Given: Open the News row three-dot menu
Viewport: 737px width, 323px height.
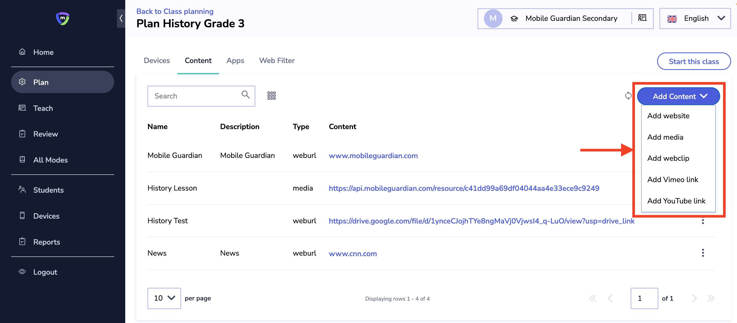Looking at the screenshot, I should (x=703, y=253).
